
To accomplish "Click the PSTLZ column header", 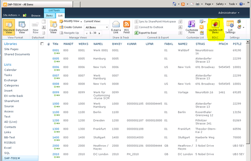I will [x=237, y=44].
